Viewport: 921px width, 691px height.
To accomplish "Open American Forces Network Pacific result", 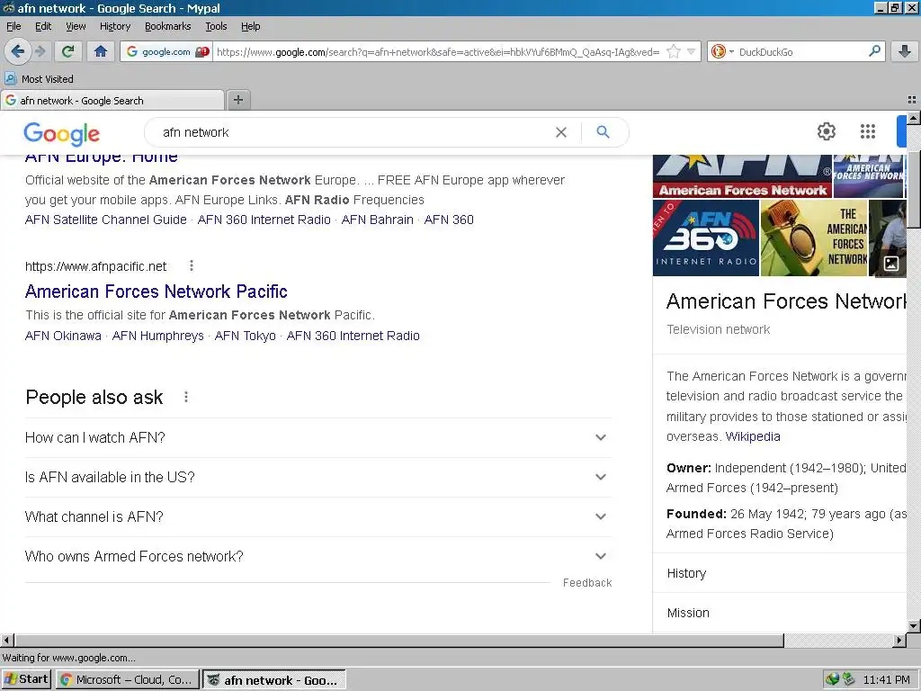I will point(156,292).
